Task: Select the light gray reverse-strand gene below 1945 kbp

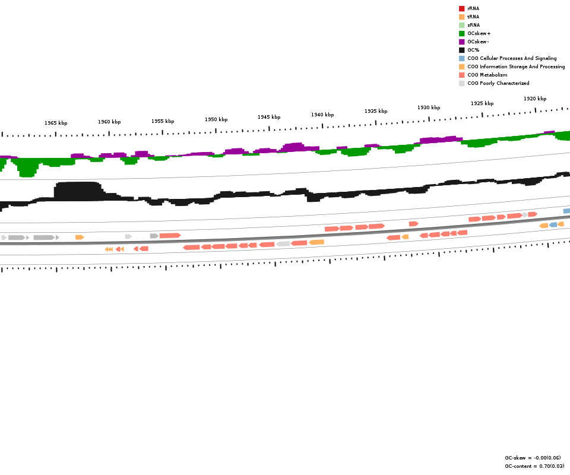Action: 283,244
